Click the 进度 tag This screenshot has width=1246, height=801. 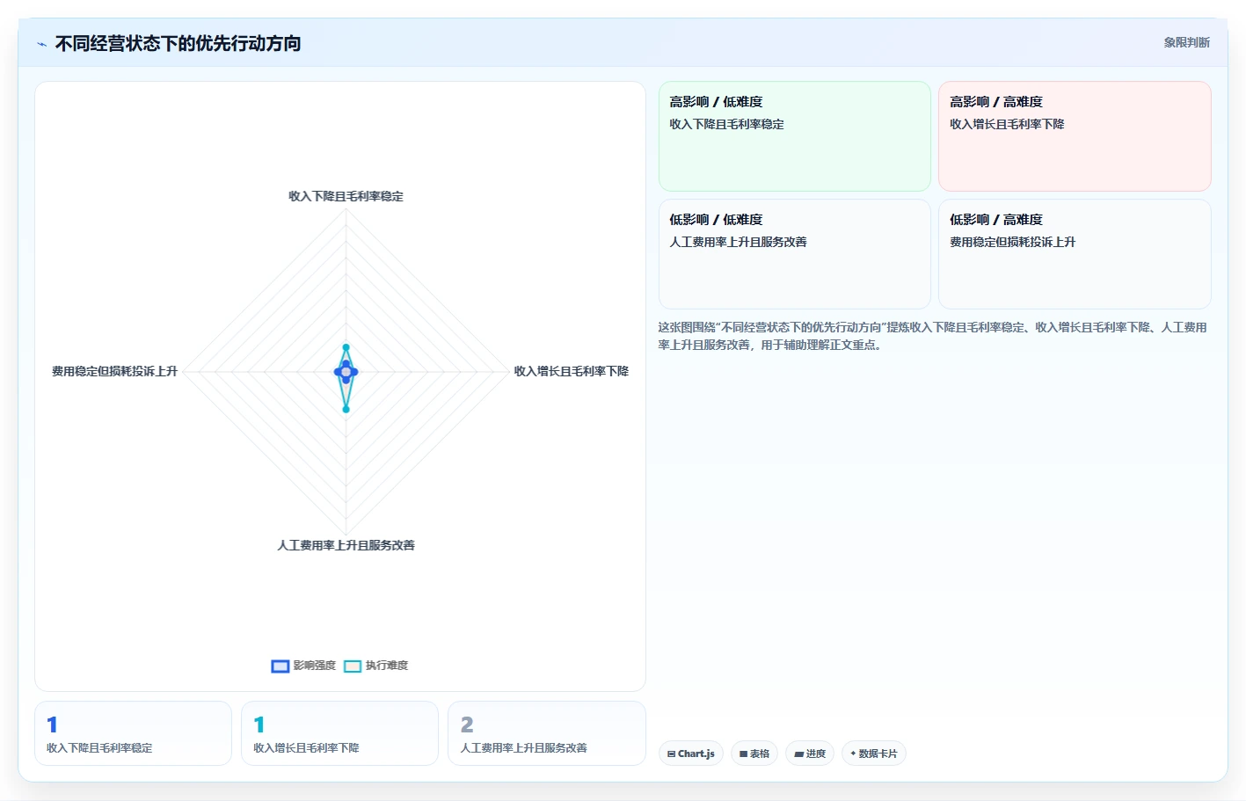(809, 754)
